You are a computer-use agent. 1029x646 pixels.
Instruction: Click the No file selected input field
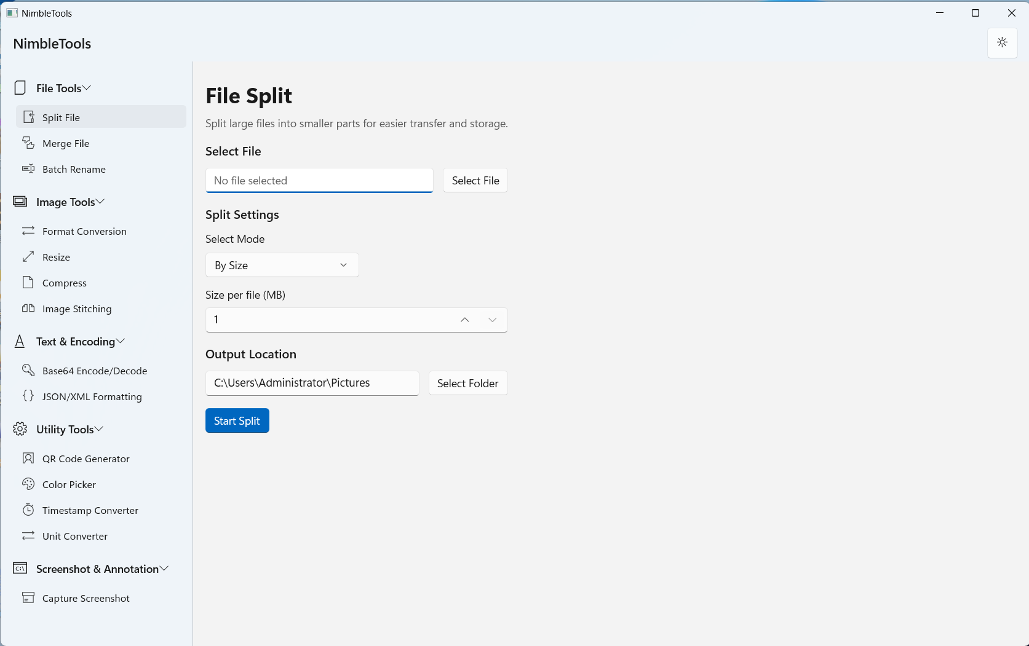tap(319, 180)
